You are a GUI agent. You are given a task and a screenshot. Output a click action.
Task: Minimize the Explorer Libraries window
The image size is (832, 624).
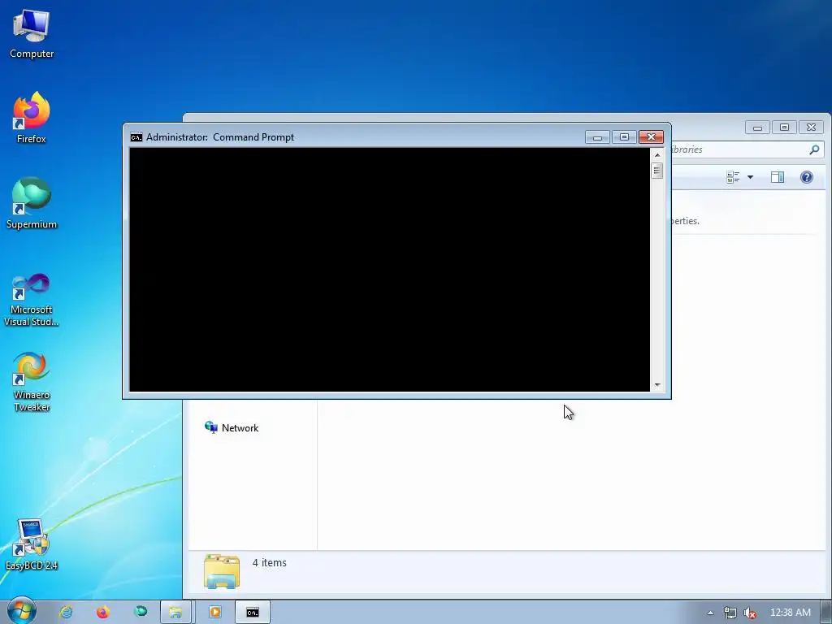tap(758, 128)
